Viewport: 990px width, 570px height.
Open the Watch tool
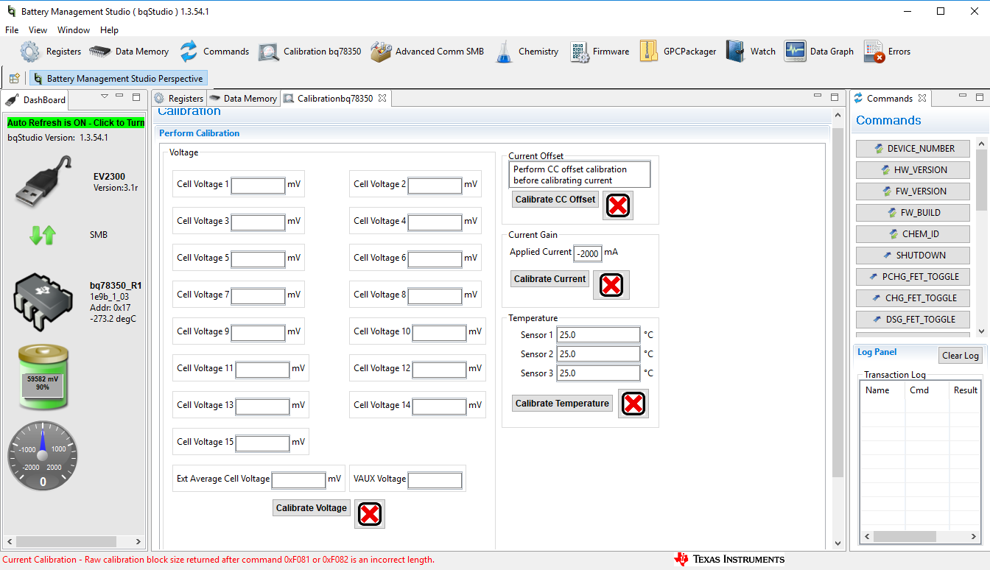coord(751,52)
